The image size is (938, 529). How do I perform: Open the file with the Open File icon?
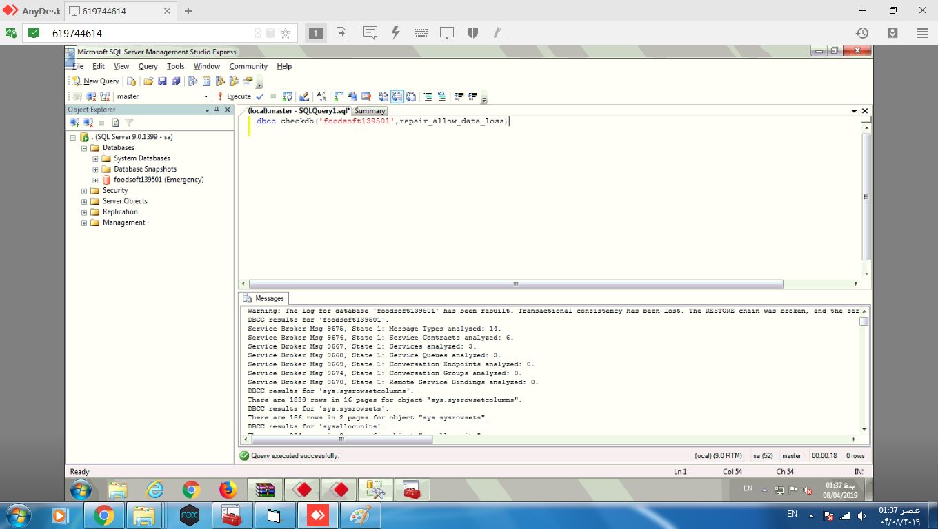pyautogui.click(x=148, y=81)
